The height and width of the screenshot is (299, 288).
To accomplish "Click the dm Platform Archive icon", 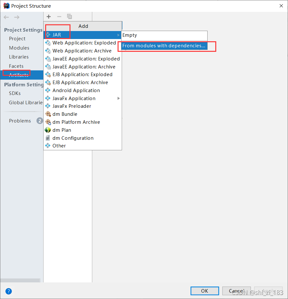I will [48, 122].
